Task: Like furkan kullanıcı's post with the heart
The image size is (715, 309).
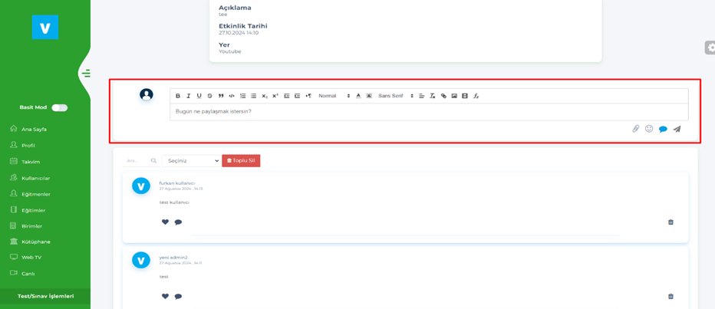Action: point(165,222)
